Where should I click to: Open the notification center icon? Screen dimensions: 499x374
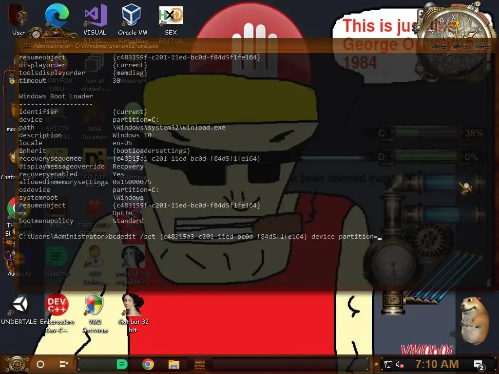point(479,365)
